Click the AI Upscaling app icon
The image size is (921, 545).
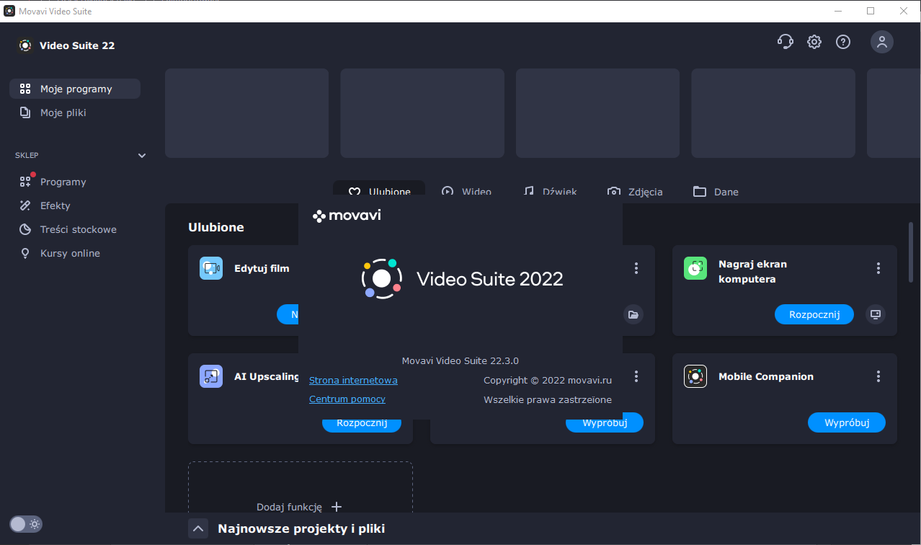pos(211,376)
